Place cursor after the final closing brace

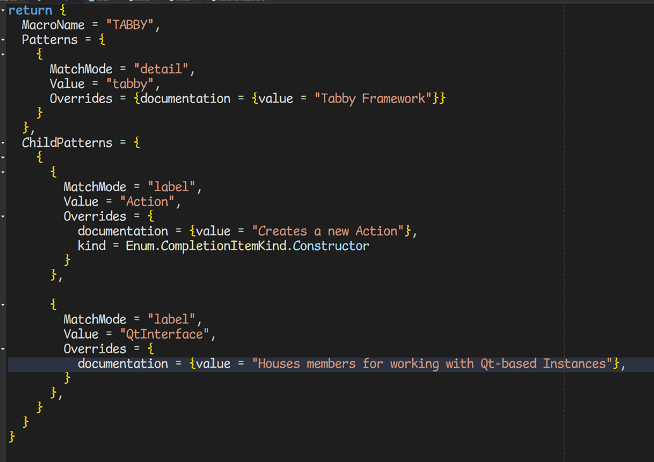[x=19, y=437]
